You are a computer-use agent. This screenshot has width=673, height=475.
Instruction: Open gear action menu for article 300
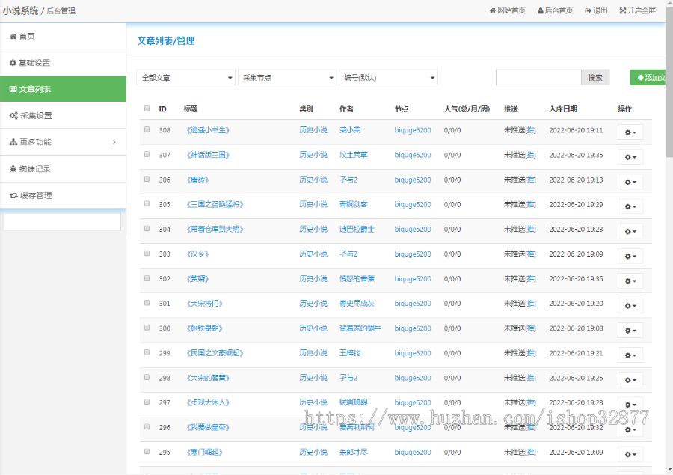point(630,331)
